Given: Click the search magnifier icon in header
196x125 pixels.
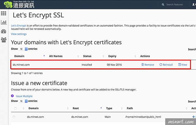Looking at the screenshot, I should point(163,5).
